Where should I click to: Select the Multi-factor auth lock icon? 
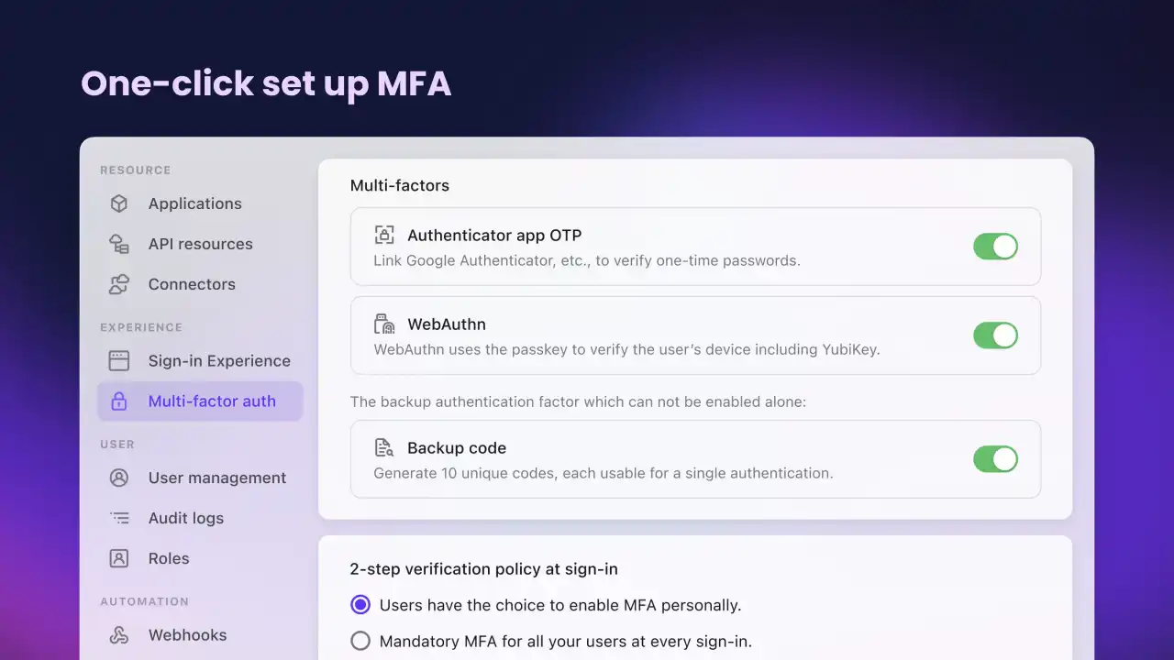pyautogui.click(x=119, y=401)
